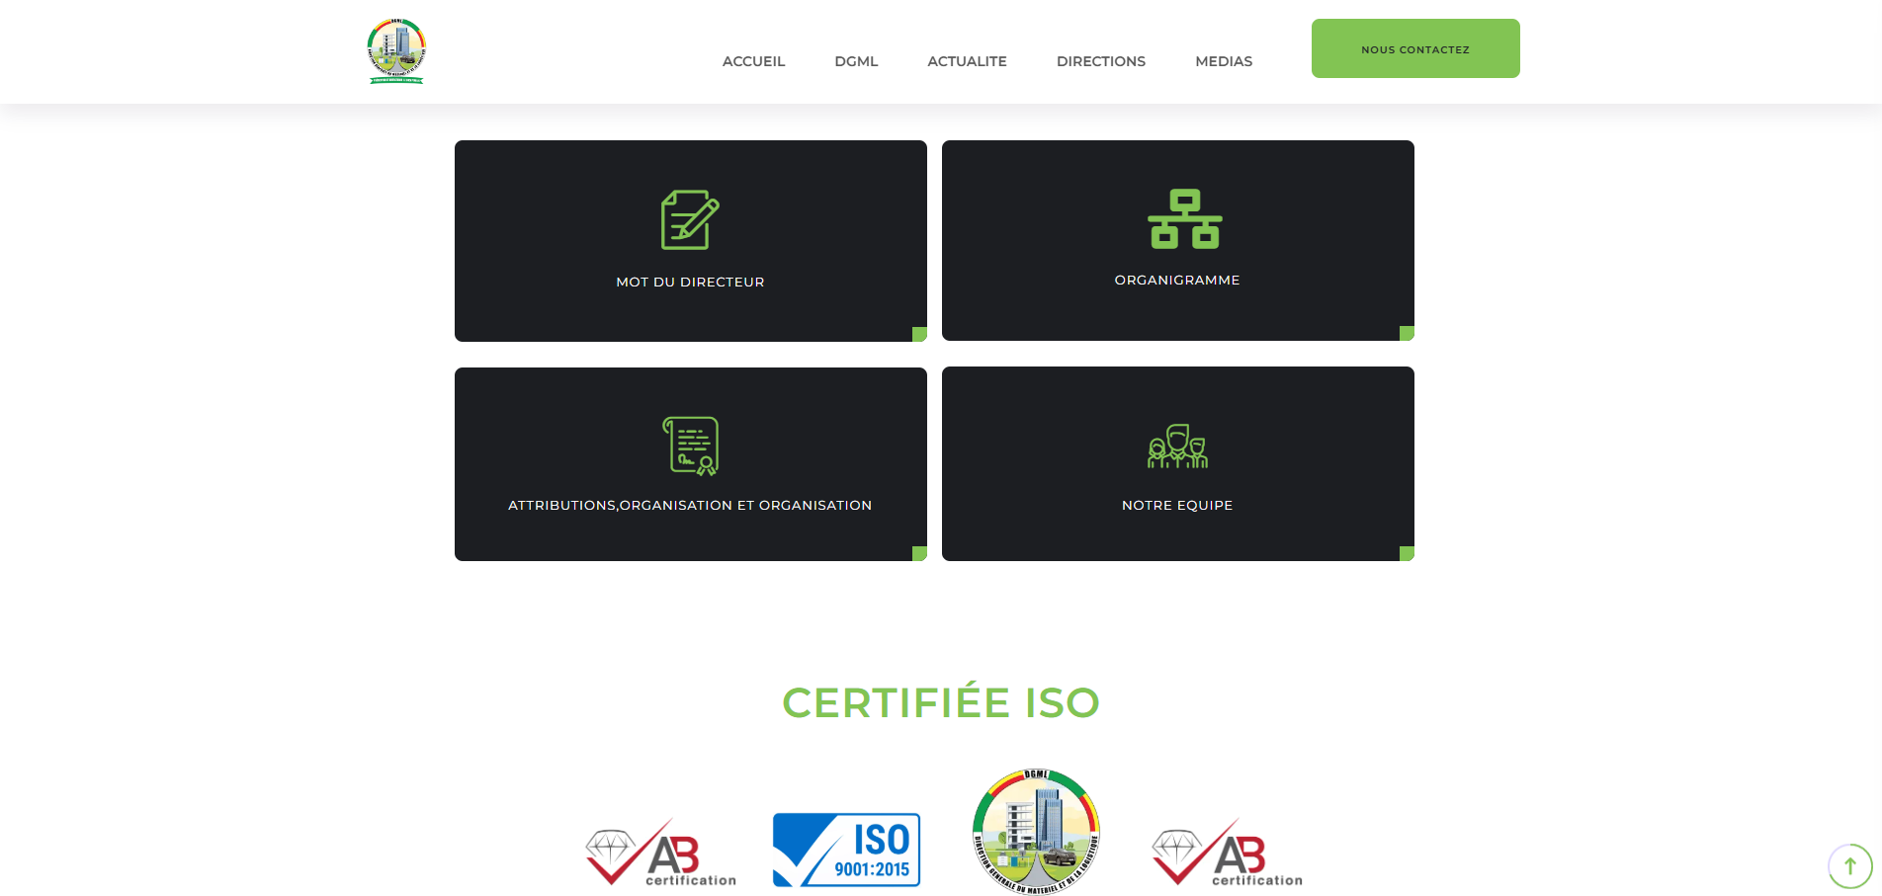The width and height of the screenshot is (1882, 896).
Task: Click the document-and-pencil icon for Mot du Directeur
Action: pos(689,219)
